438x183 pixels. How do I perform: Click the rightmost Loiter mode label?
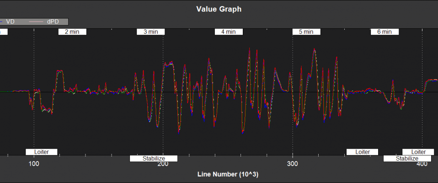pos(418,152)
